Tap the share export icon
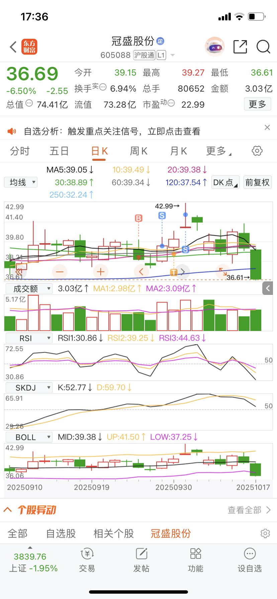277x599 pixels. pos(240,47)
